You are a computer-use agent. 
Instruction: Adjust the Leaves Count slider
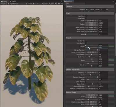click(92, 75)
